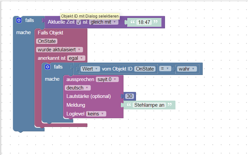Image resolution: width=248 pixels, height=155 pixels.
Task: Open the sayit.0 instance dropdown
Action: click(107, 79)
